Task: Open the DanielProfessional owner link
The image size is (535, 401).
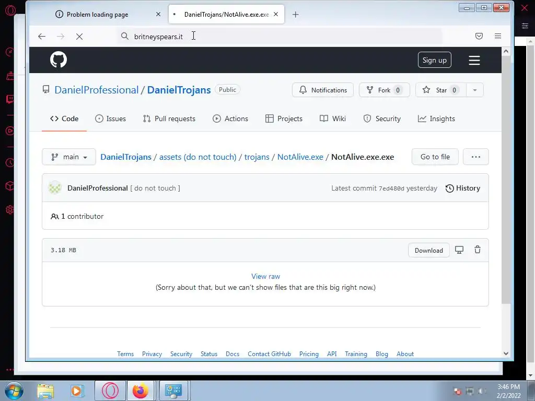Action: tap(97, 90)
